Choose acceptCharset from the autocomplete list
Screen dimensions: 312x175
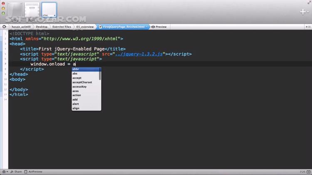pos(85,82)
